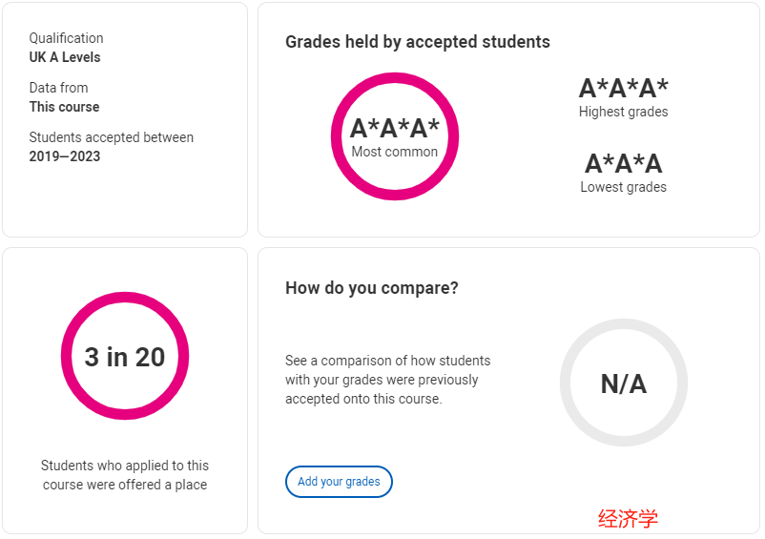Select the A*A*A* highest grades value
This screenshot has width=765, height=539.
[x=624, y=89]
